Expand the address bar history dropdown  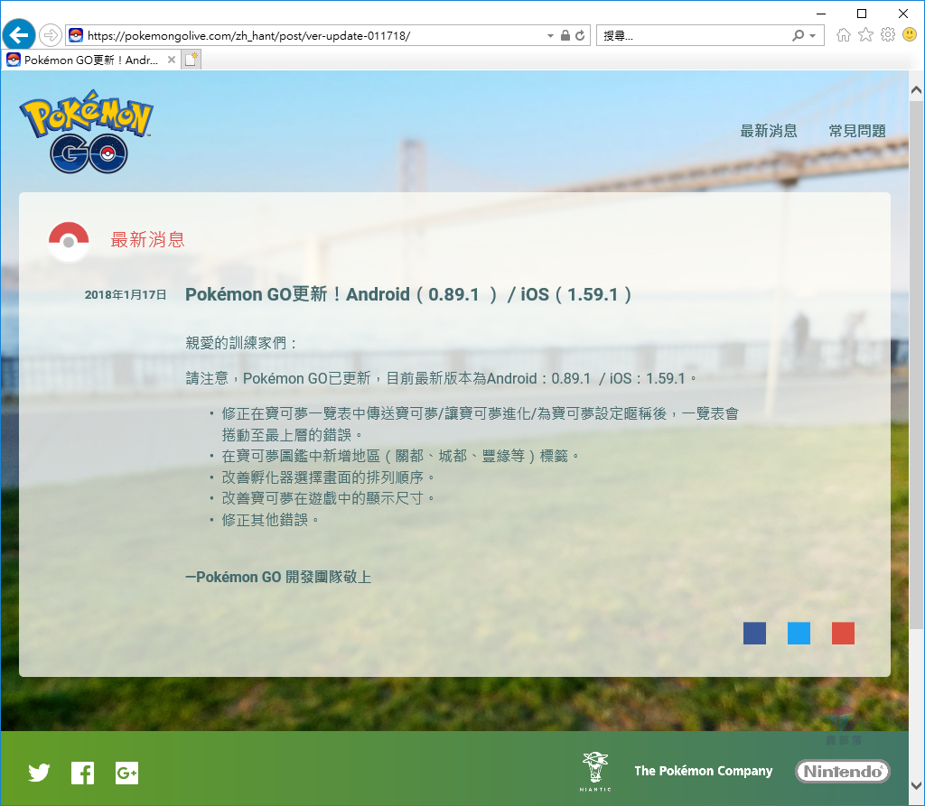tap(550, 35)
